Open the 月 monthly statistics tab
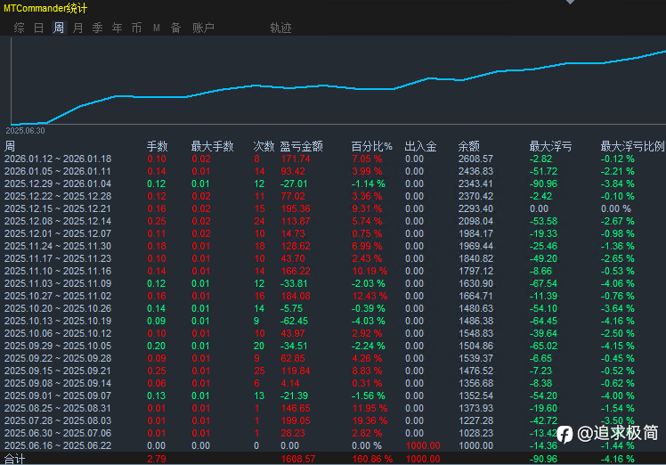The height and width of the screenshot is (465, 666). click(78, 28)
